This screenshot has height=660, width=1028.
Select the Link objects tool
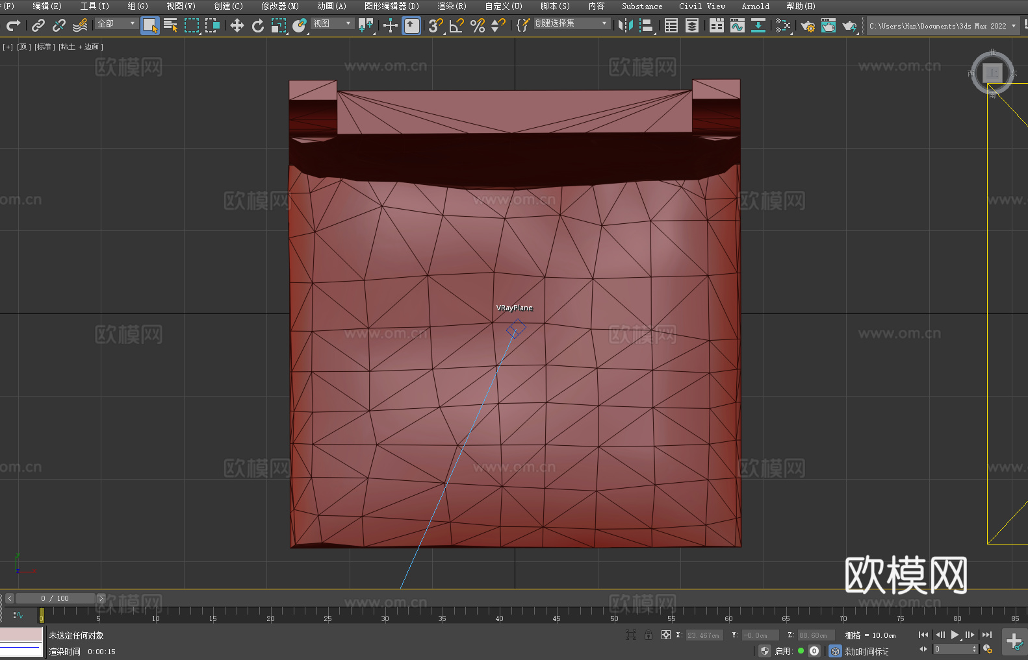[x=38, y=25]
